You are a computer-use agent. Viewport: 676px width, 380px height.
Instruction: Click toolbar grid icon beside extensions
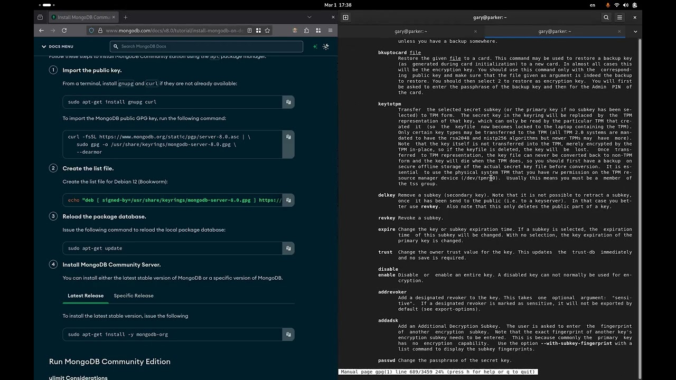point(318,31)
